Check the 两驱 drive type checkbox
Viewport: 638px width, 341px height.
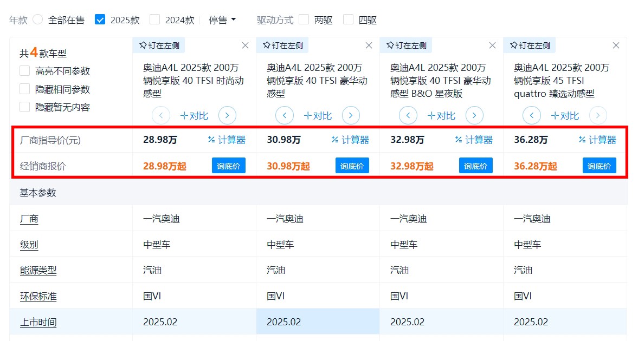pyautogui.click(x=304, y=19)
